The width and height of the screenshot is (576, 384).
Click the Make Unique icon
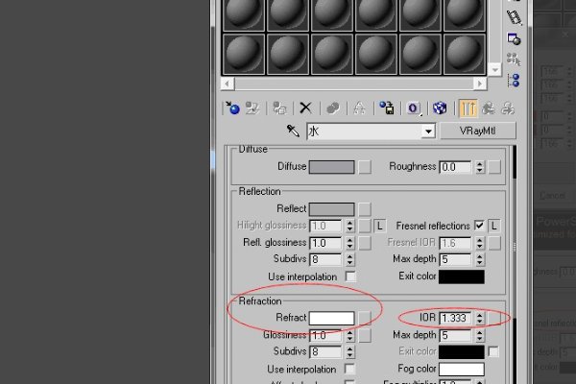pyautogui.click(x=359, y=108)
